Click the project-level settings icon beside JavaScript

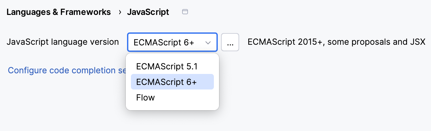click(x=185, y=12)
